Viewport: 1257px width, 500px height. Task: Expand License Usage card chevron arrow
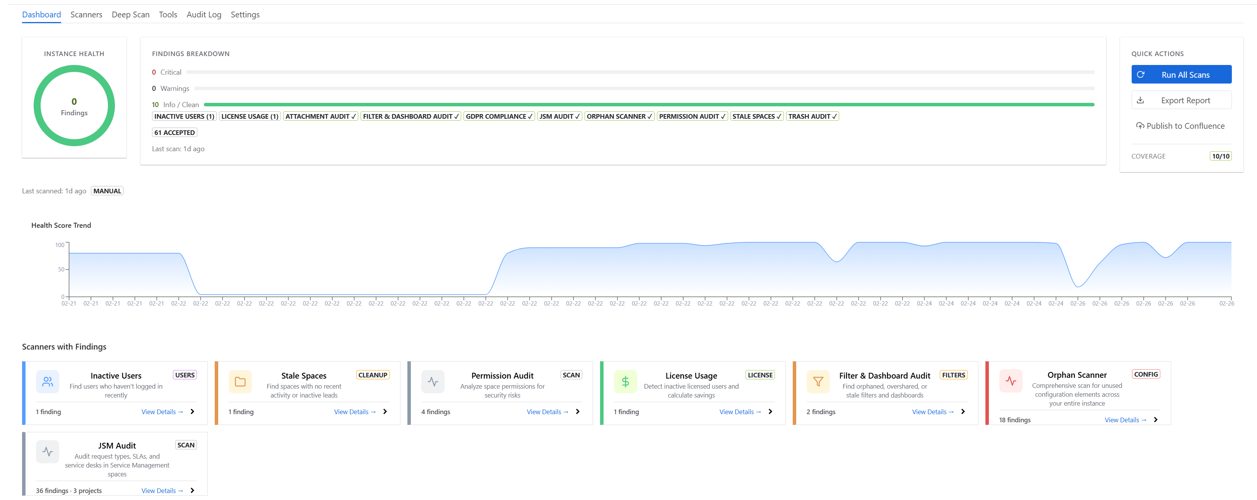(x=771, y=412)
